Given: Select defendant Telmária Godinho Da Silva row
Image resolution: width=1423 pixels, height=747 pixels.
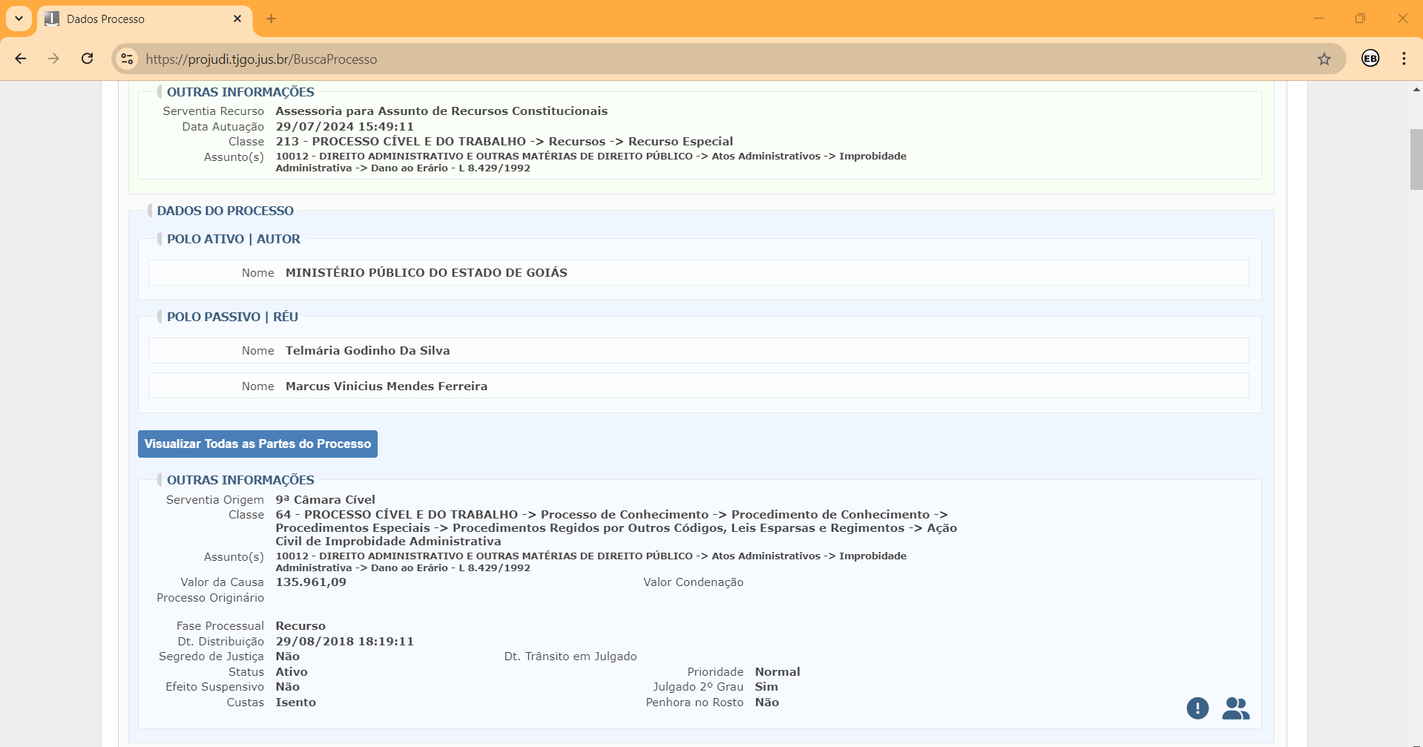Looking at the screenshot, I should click(697, 351).
